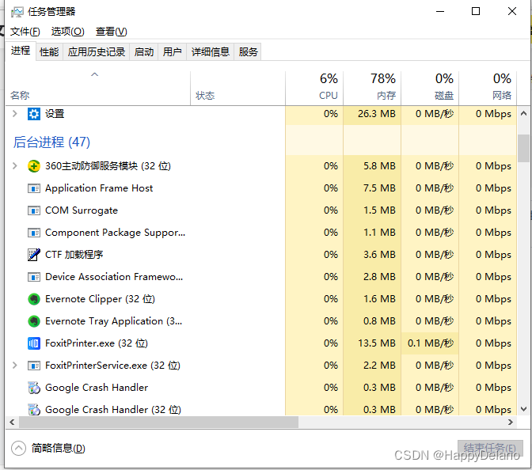The image size is (532, 470).
Task: Expand the 360主动防御服务模块 row
Action: (x=14, y=166)
